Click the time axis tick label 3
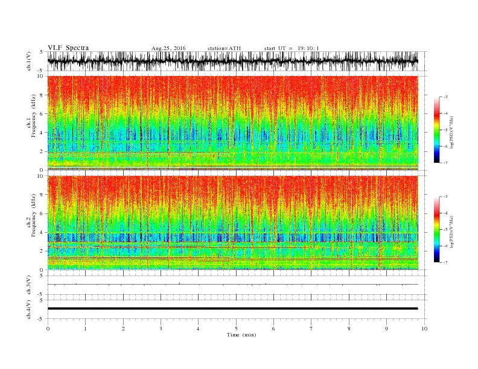 (x=161, y=329)
